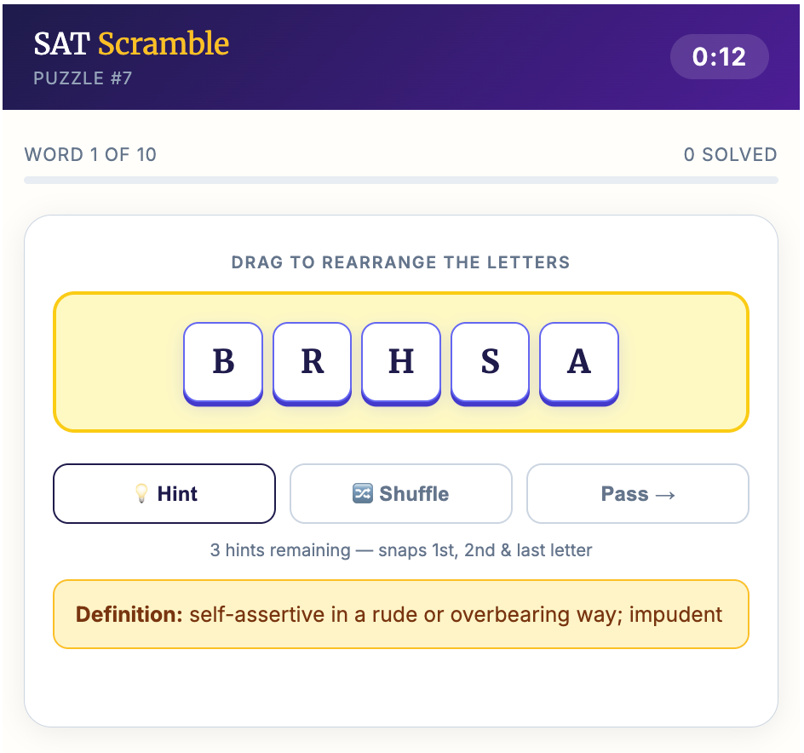Viewport: 804px width, 753px height.
Task: Click the 3 hints remaining text
Action: pos(401,550)
